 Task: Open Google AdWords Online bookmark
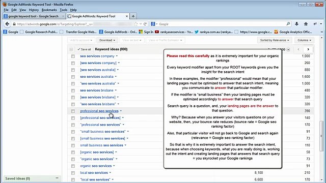(118, 32)
